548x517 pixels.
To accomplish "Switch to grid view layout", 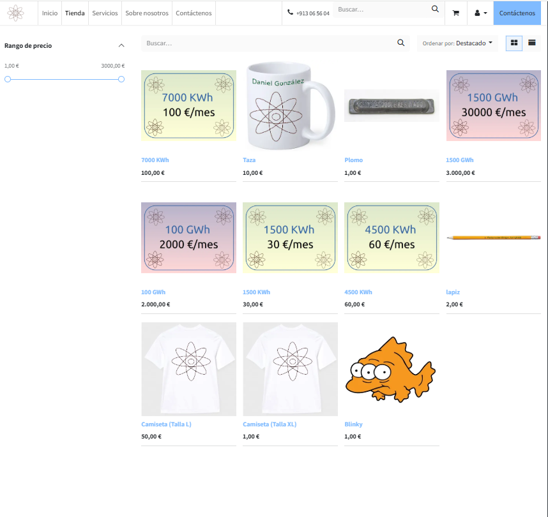I will 514,43.
